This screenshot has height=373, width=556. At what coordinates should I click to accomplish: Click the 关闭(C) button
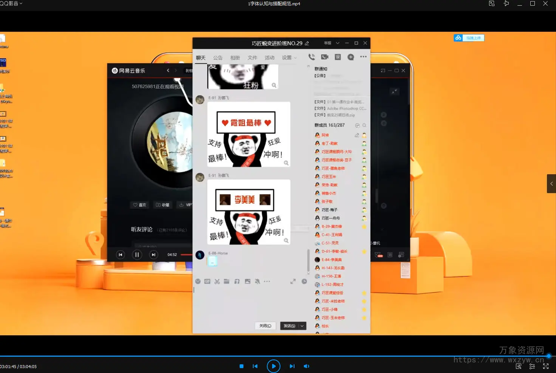click(265, 326)
